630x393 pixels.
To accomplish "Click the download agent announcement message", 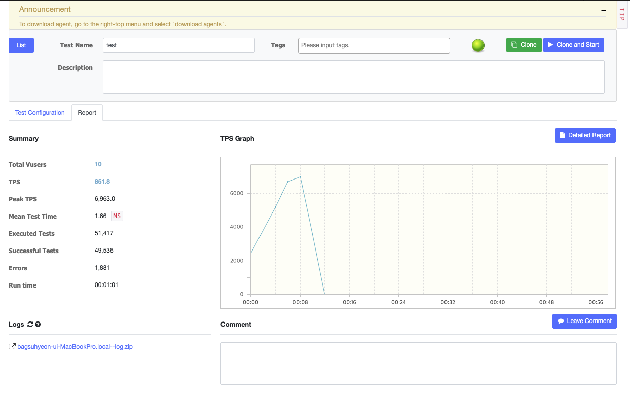I will 123,24.
